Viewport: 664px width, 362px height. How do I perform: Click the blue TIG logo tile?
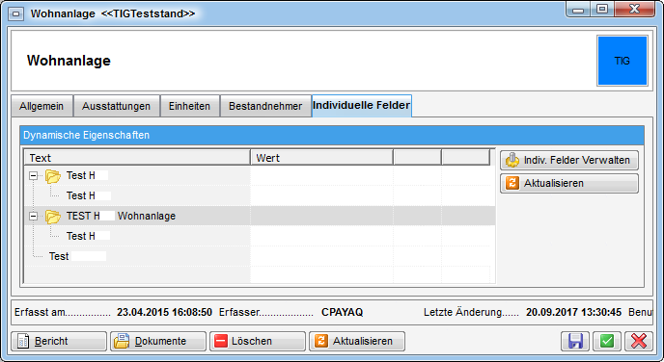tap(622, 61)
